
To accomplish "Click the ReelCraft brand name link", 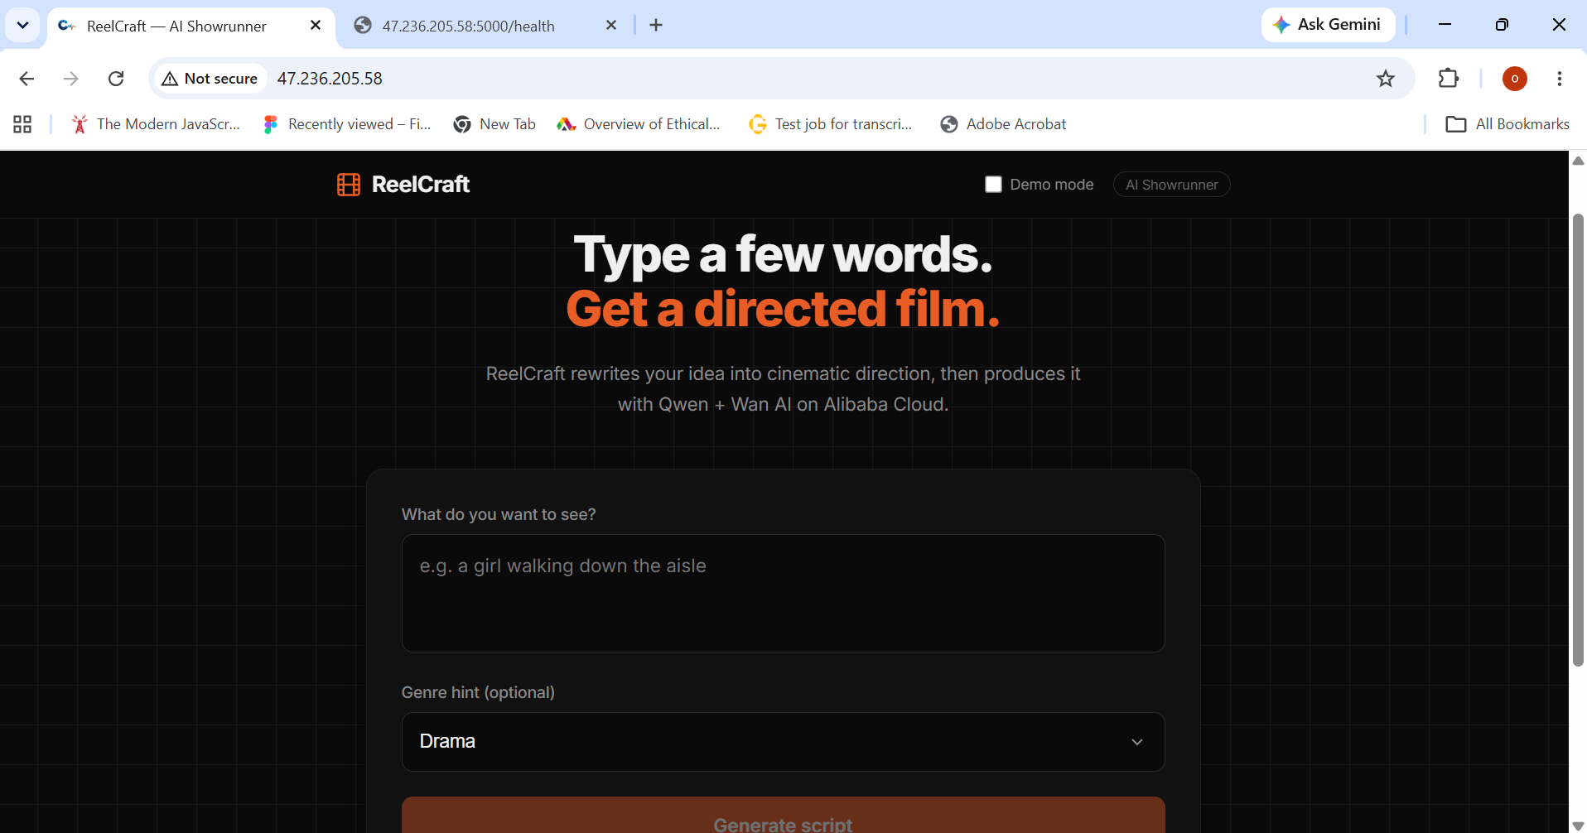I will point(421,185).
